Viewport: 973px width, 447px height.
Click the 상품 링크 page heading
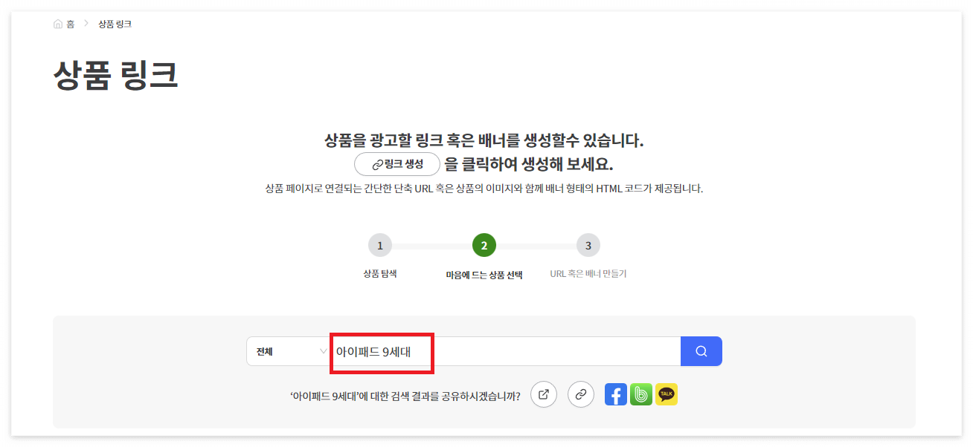click(116, 75)
